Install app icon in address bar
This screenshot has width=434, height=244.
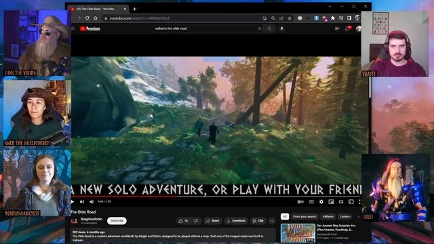point(264,18)
